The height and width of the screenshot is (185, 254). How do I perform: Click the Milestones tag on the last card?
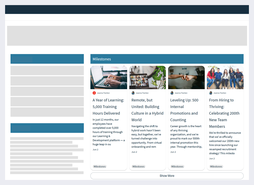[x=216, y=166]
